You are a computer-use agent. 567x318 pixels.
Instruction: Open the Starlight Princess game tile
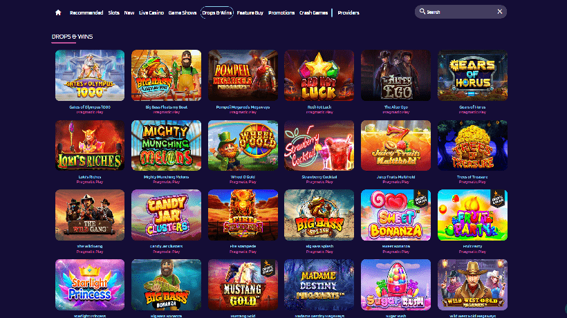click(x=90, y=285)
